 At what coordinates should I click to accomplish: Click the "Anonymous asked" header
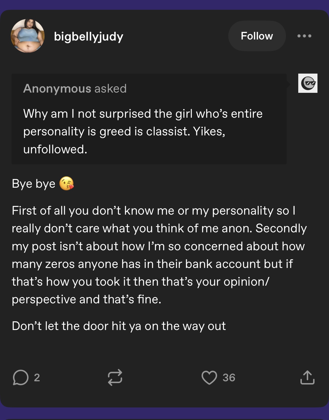pos(75,88)
